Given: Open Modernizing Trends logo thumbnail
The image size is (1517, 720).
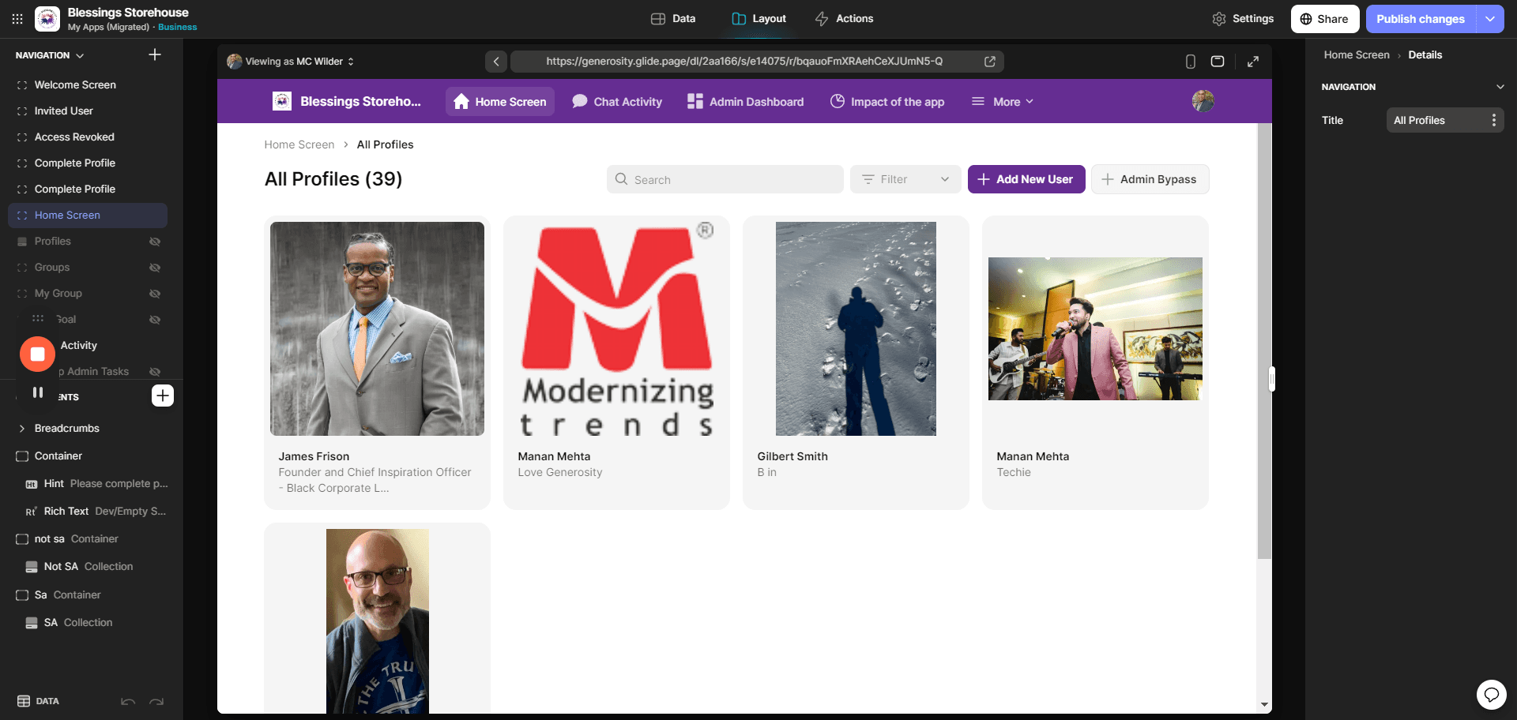Looking at the screenshot, I should click(616, 328).
